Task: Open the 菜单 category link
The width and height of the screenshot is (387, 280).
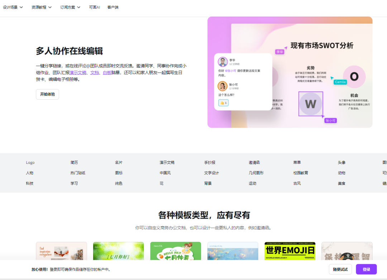Action: point(297,162)
